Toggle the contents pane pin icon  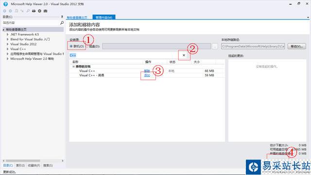tap(62, 17)
